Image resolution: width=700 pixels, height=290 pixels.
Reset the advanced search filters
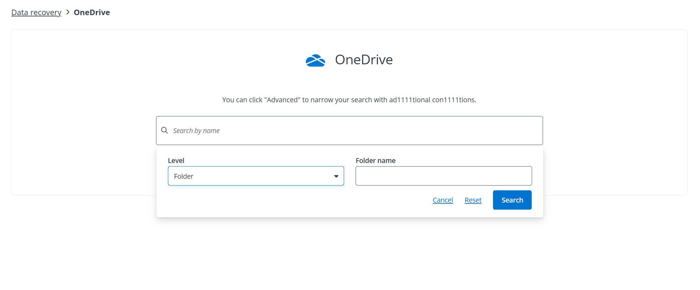click(x=473, y=200)
